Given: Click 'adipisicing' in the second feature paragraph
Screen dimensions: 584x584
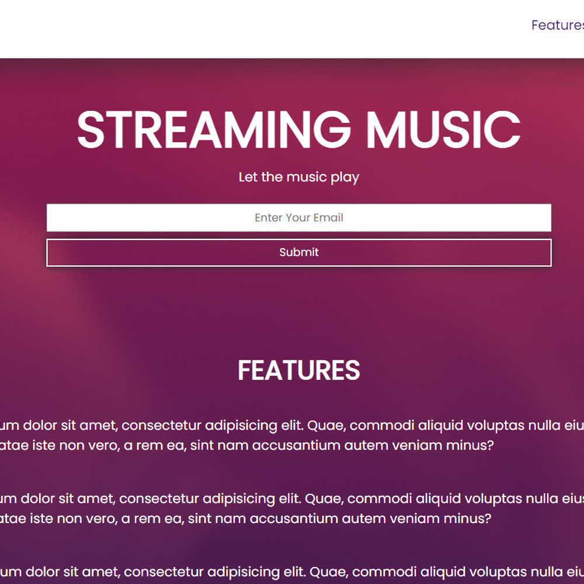Looking at the screenshot, I should [x=238, y=499].
